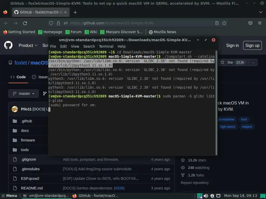Image resolution: width=266 pixels, height=199 pixels.
Task: Click the security shield tray icon
Action: point(212,196)
